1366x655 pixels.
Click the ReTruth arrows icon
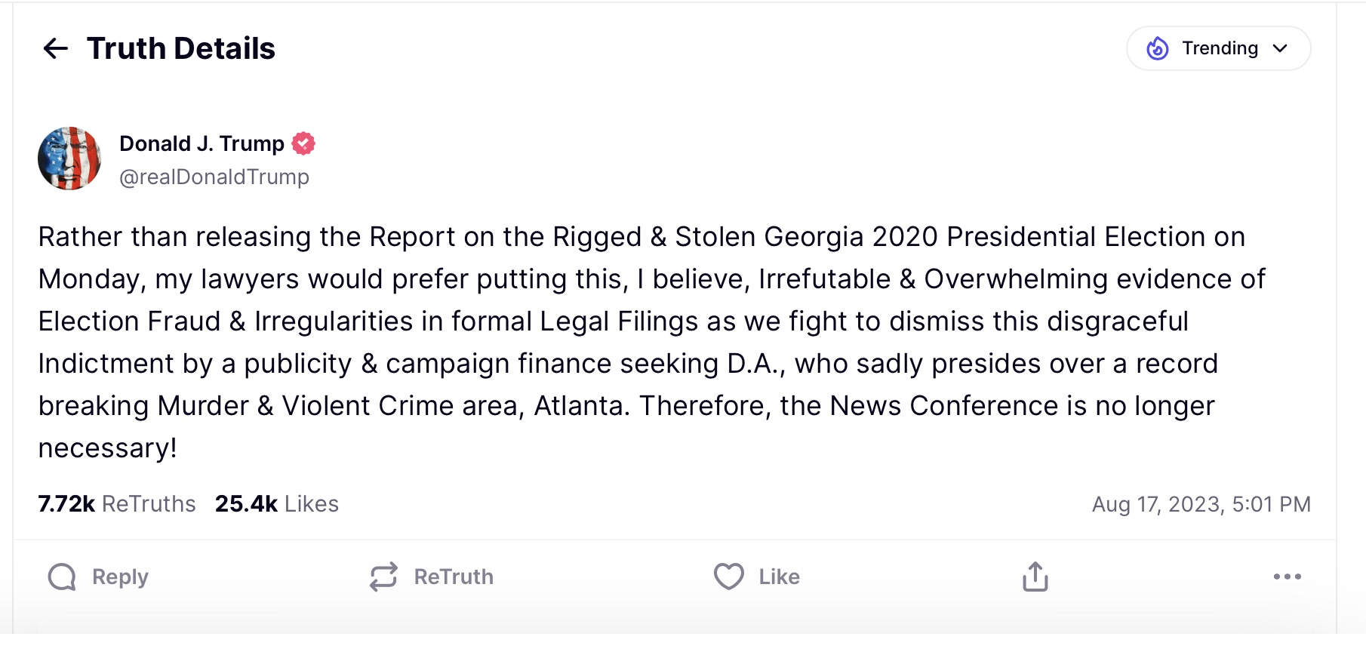point(383,577)
